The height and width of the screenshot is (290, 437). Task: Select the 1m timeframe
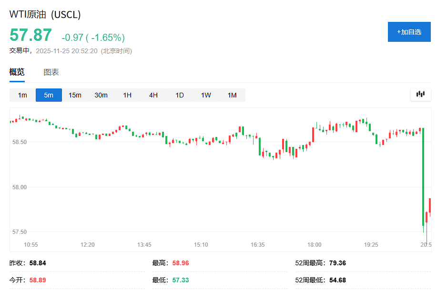pyautogui.click(x=22, y=95)
